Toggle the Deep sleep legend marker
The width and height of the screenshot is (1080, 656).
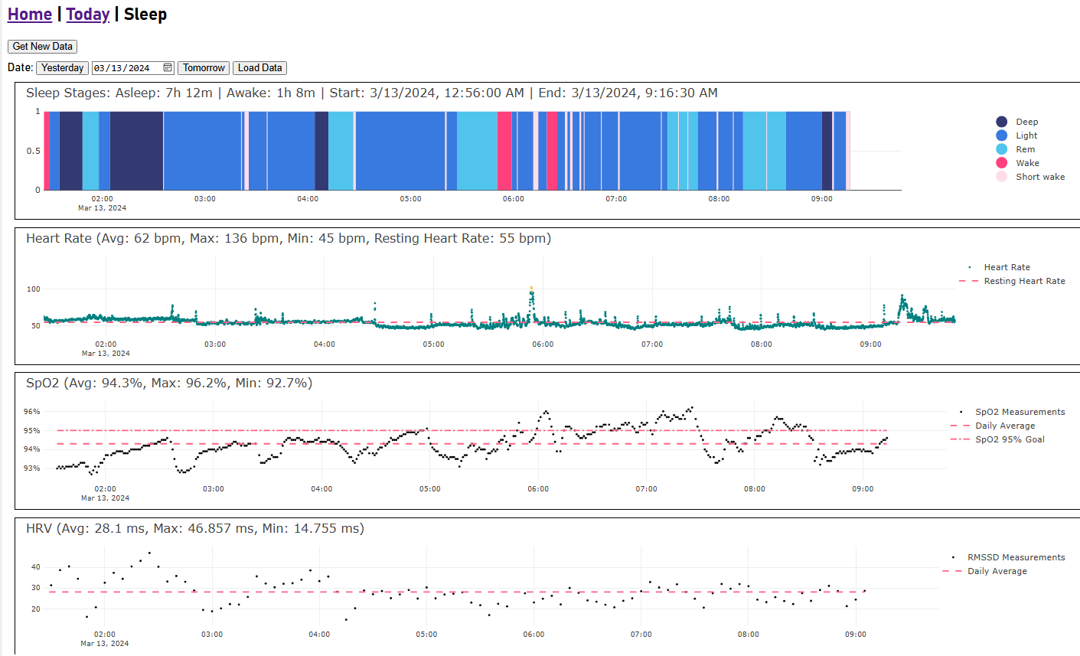tap(1002, 122)
